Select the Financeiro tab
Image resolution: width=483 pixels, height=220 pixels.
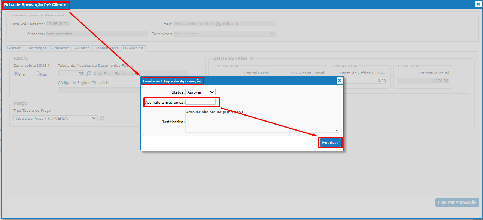click(133, 48)
